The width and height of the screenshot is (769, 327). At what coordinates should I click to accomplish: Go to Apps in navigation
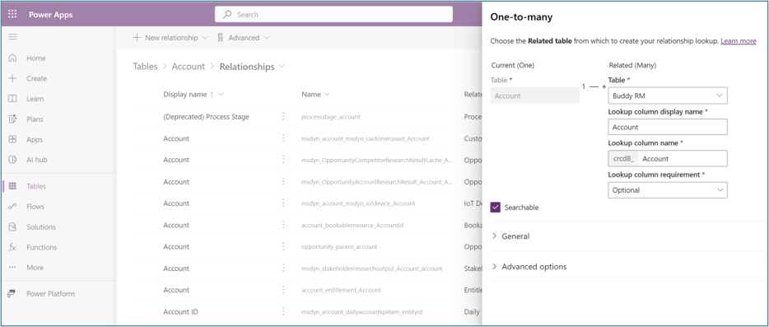[35, 139]
